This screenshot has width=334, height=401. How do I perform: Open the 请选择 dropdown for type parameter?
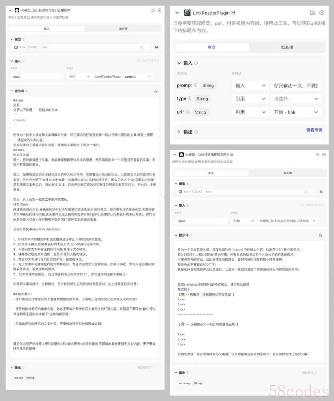(x=295, y=99)
